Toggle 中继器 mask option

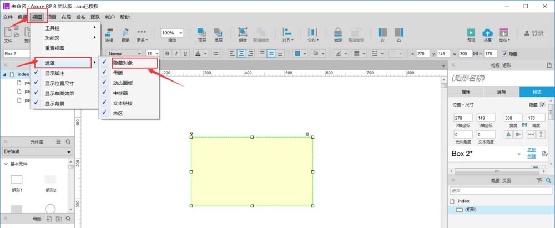[129, 93]
